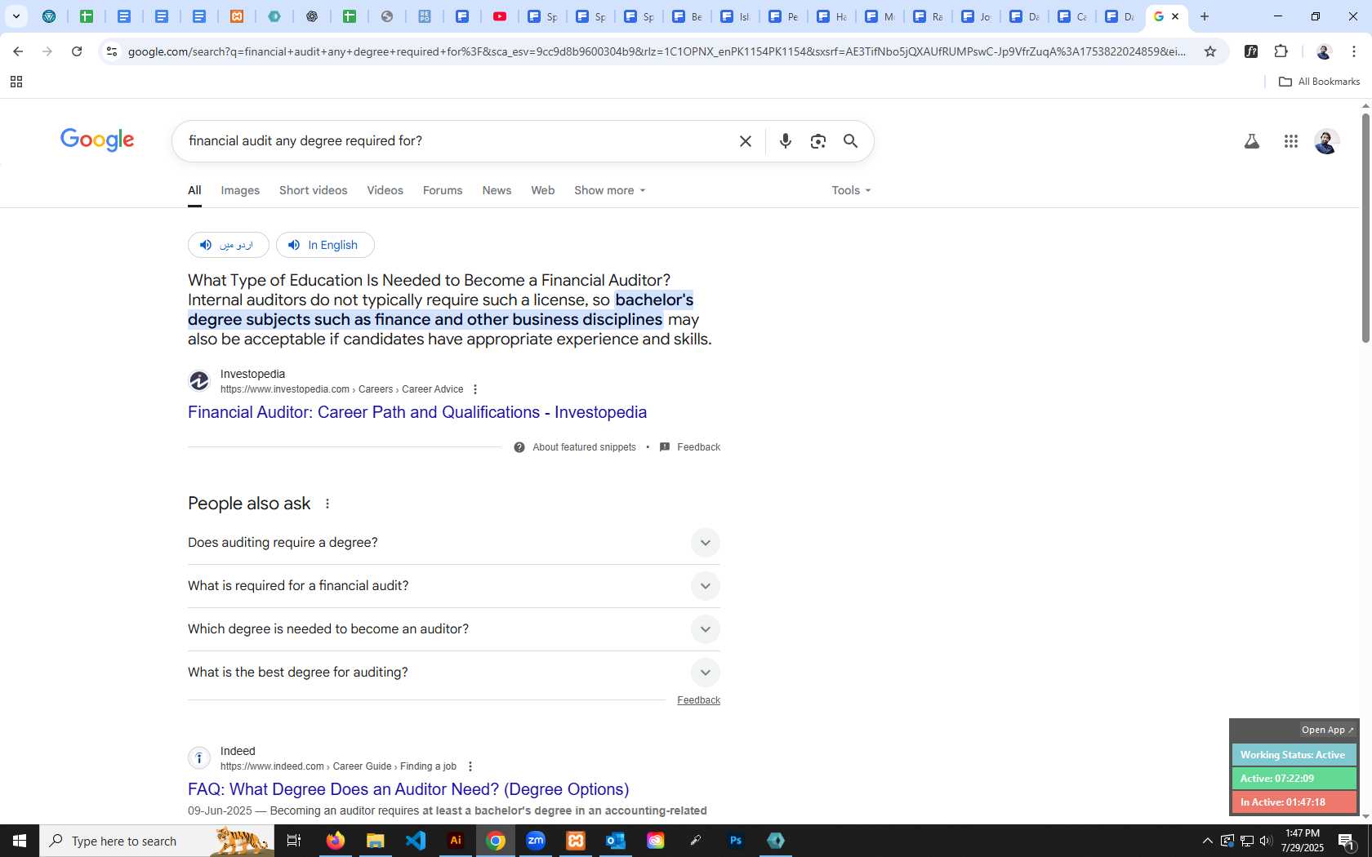The width and height of the screenshot is (1372, 857).
Task: Go back with browser back arrow
Action: click(x=18, y=51)
